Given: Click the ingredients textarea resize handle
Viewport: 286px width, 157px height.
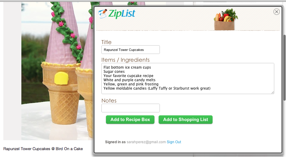Looking at the screenshot, I should (272, 92).
